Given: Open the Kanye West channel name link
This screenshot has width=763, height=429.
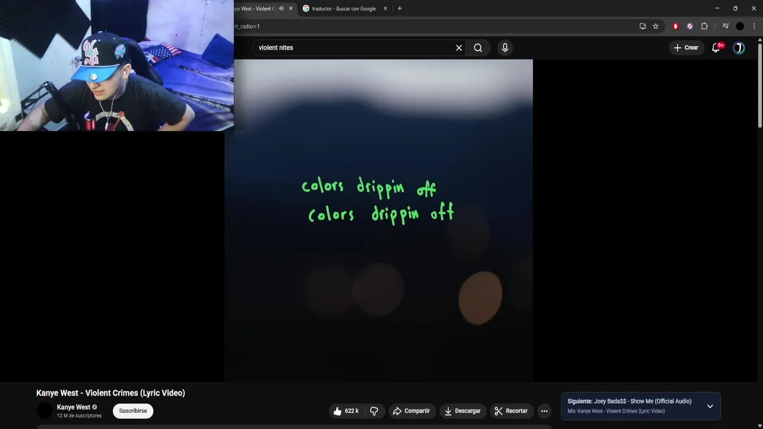Looking at the screenshot, I should pos(73,408).
